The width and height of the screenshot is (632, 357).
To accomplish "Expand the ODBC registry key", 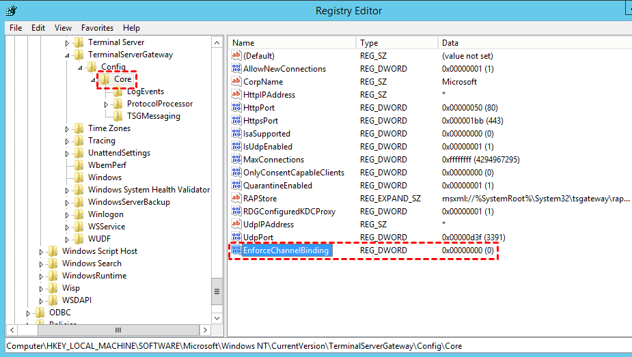I will point(29,313).
